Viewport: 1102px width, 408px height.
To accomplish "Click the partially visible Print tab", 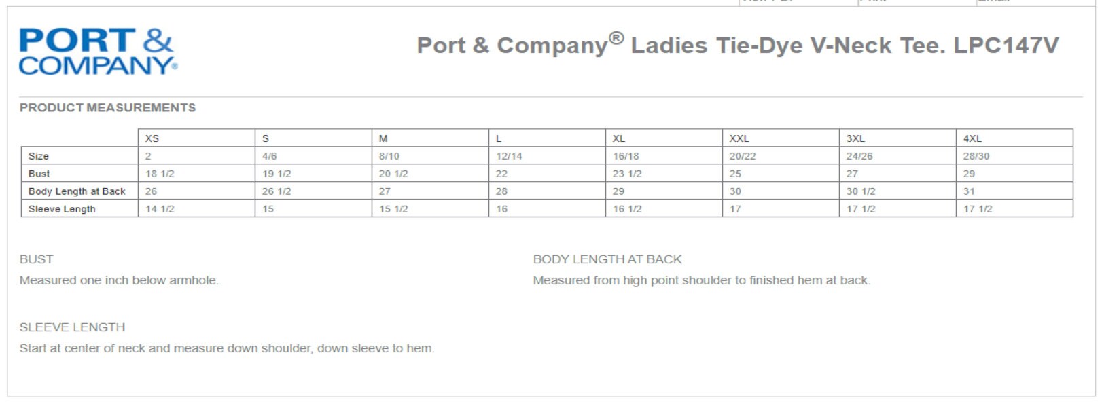I will [x=917, y=3].
